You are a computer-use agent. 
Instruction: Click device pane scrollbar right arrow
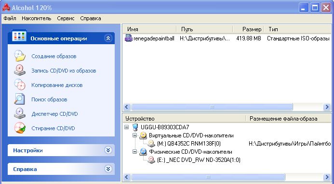[327, 177]
